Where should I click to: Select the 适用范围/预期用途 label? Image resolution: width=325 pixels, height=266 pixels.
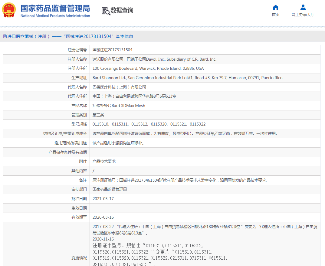(71, 143)
